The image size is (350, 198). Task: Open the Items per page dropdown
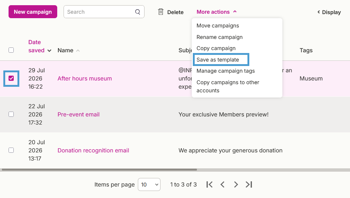coord(149,184)
